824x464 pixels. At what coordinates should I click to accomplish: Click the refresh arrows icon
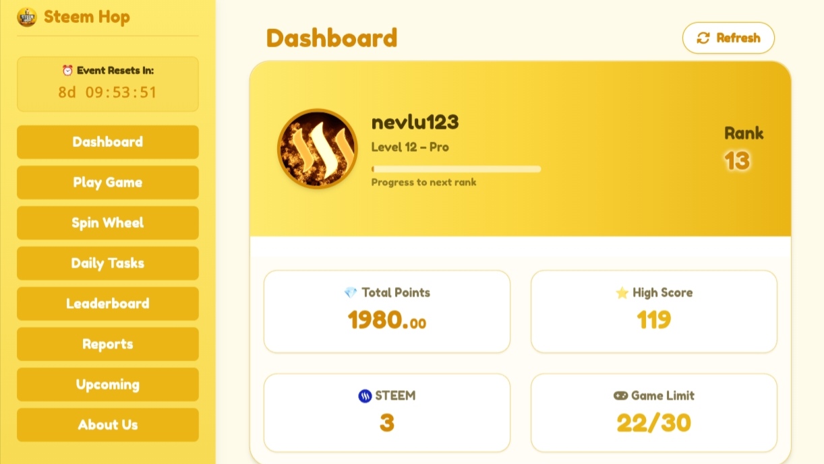[x=703, y=38]
